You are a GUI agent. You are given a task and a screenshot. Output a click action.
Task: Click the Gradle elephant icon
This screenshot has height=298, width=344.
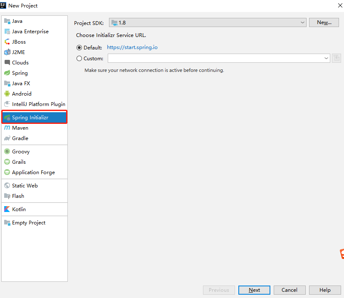click(7, 138)
